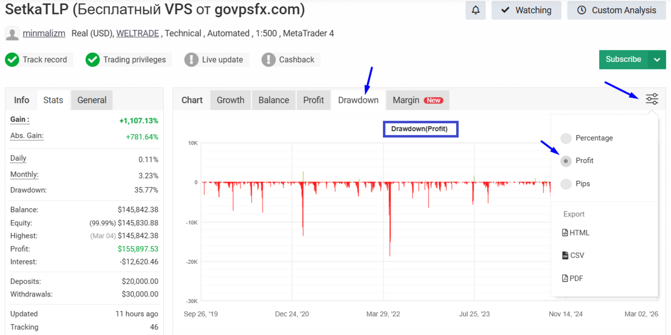Viewport: 671px width, 335px height.
Task: Click the withdrawals value $30,000.00
Action: (x=140, y=294)
